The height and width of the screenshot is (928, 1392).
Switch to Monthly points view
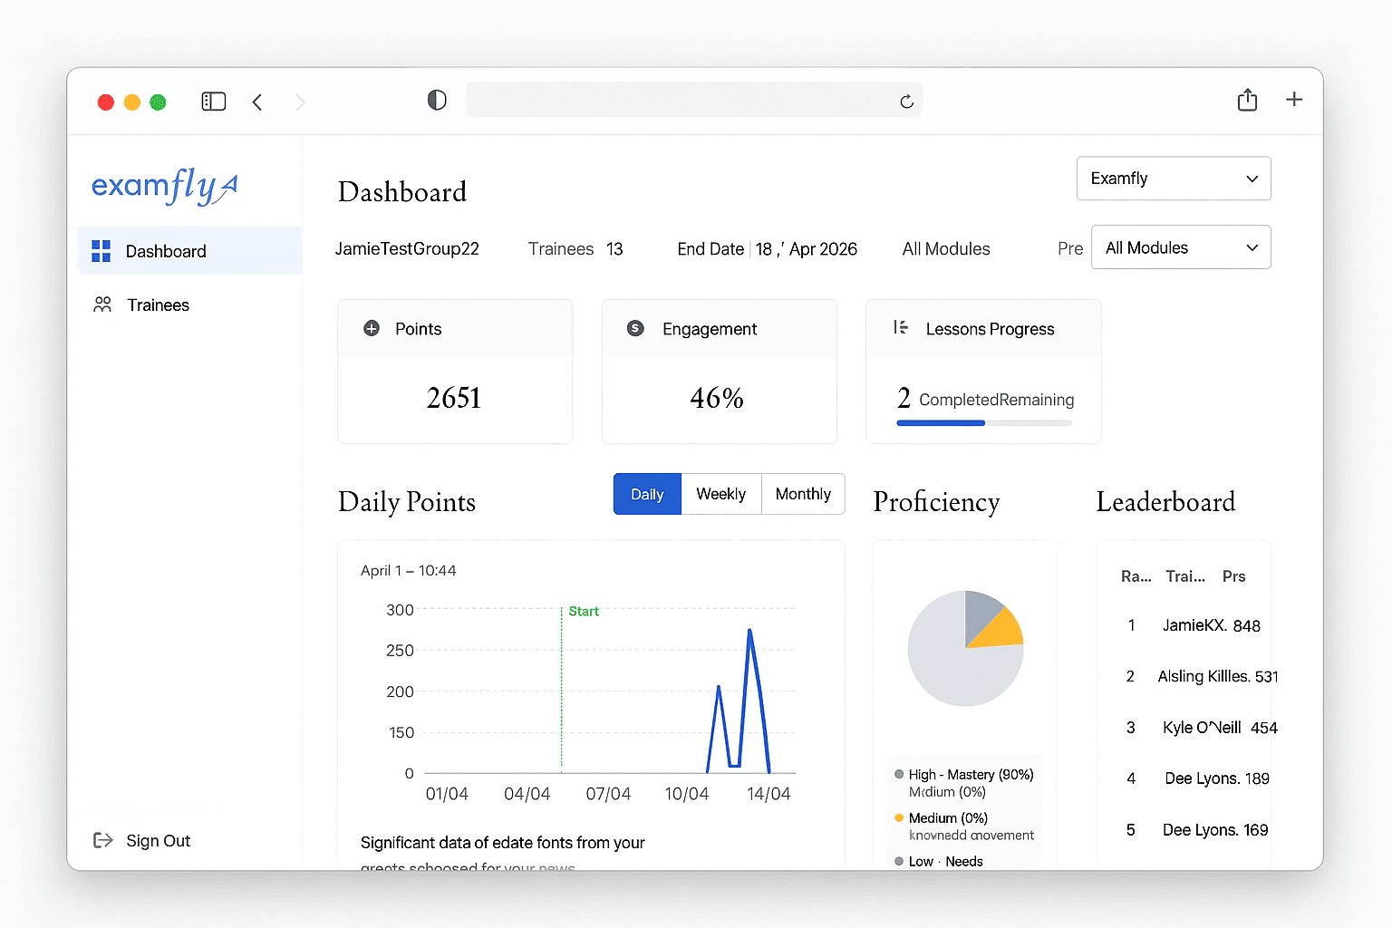click(803, 494)
